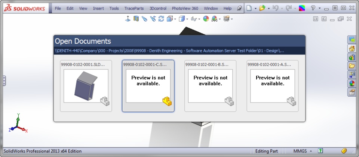Screen dimensions: 359x157
Task: Click the tile-right document window button
Action: click(324, 19)
